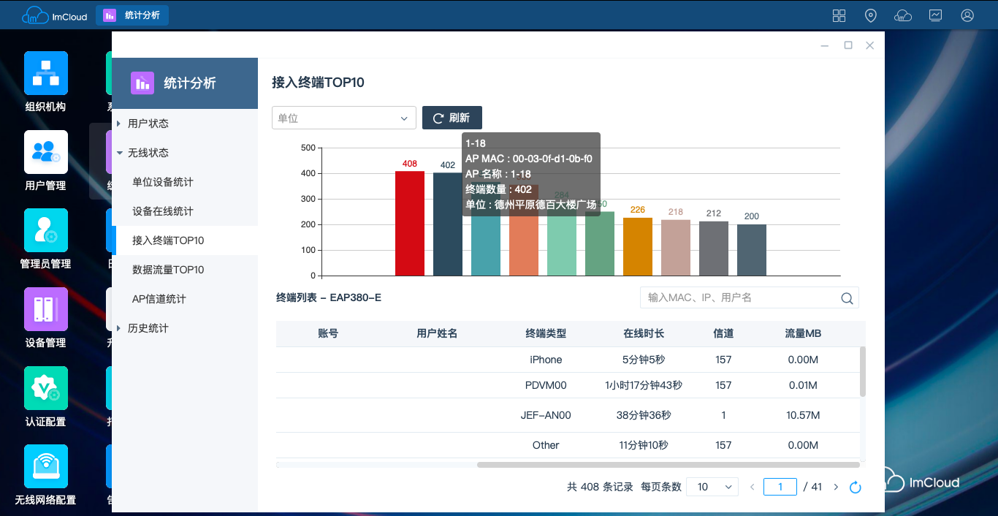This screenshot has width=998, height=516.
Task: Open the per-page count dropdown showing 10
Action: coord(712,487)
